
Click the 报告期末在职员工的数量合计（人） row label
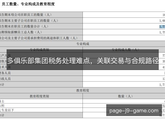point(24,26)
